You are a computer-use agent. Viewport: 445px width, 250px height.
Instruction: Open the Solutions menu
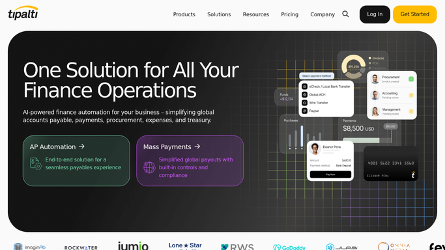click(219, 14)
